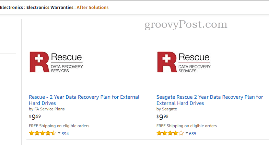
Task: Select the After Solutions breadcrumb
Action: coord(93,8)
